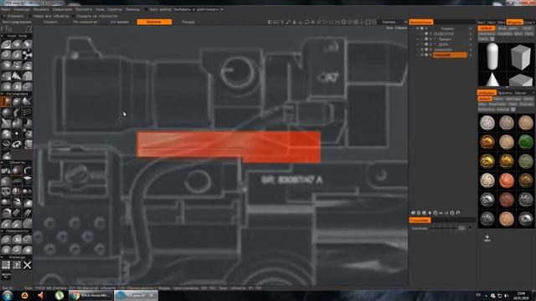Select the Metal shader folder button
This screenshot has width=536, height=301.
coord(528,99)
